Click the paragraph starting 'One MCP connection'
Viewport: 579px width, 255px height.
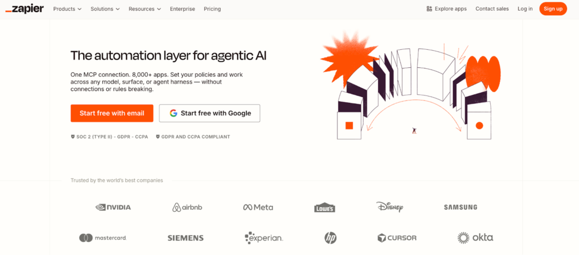point(157,82)
